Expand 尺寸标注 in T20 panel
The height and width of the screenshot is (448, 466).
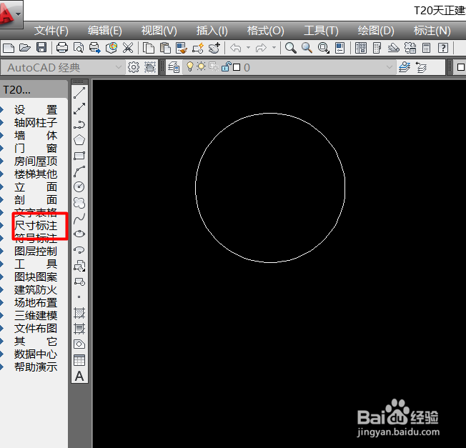tap(35, 226)
